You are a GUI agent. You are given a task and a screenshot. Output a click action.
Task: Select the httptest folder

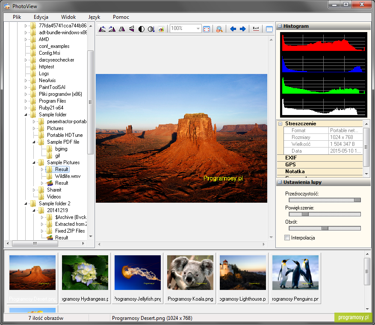coord(47,67)
